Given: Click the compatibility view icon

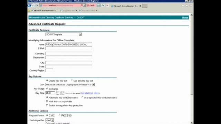Looking at the screenshot, I should click(99, 6).
